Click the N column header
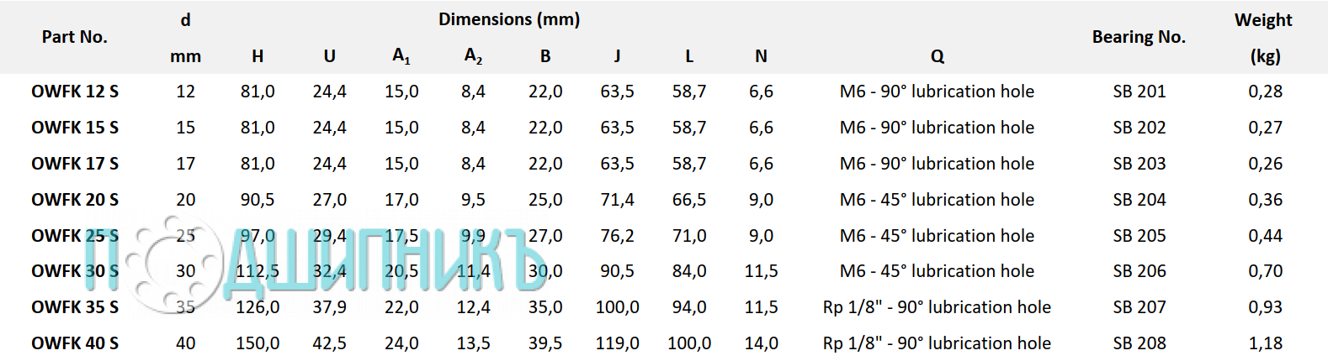The width and height of the screenshot is (1328, 361). [x=761, y=56]
